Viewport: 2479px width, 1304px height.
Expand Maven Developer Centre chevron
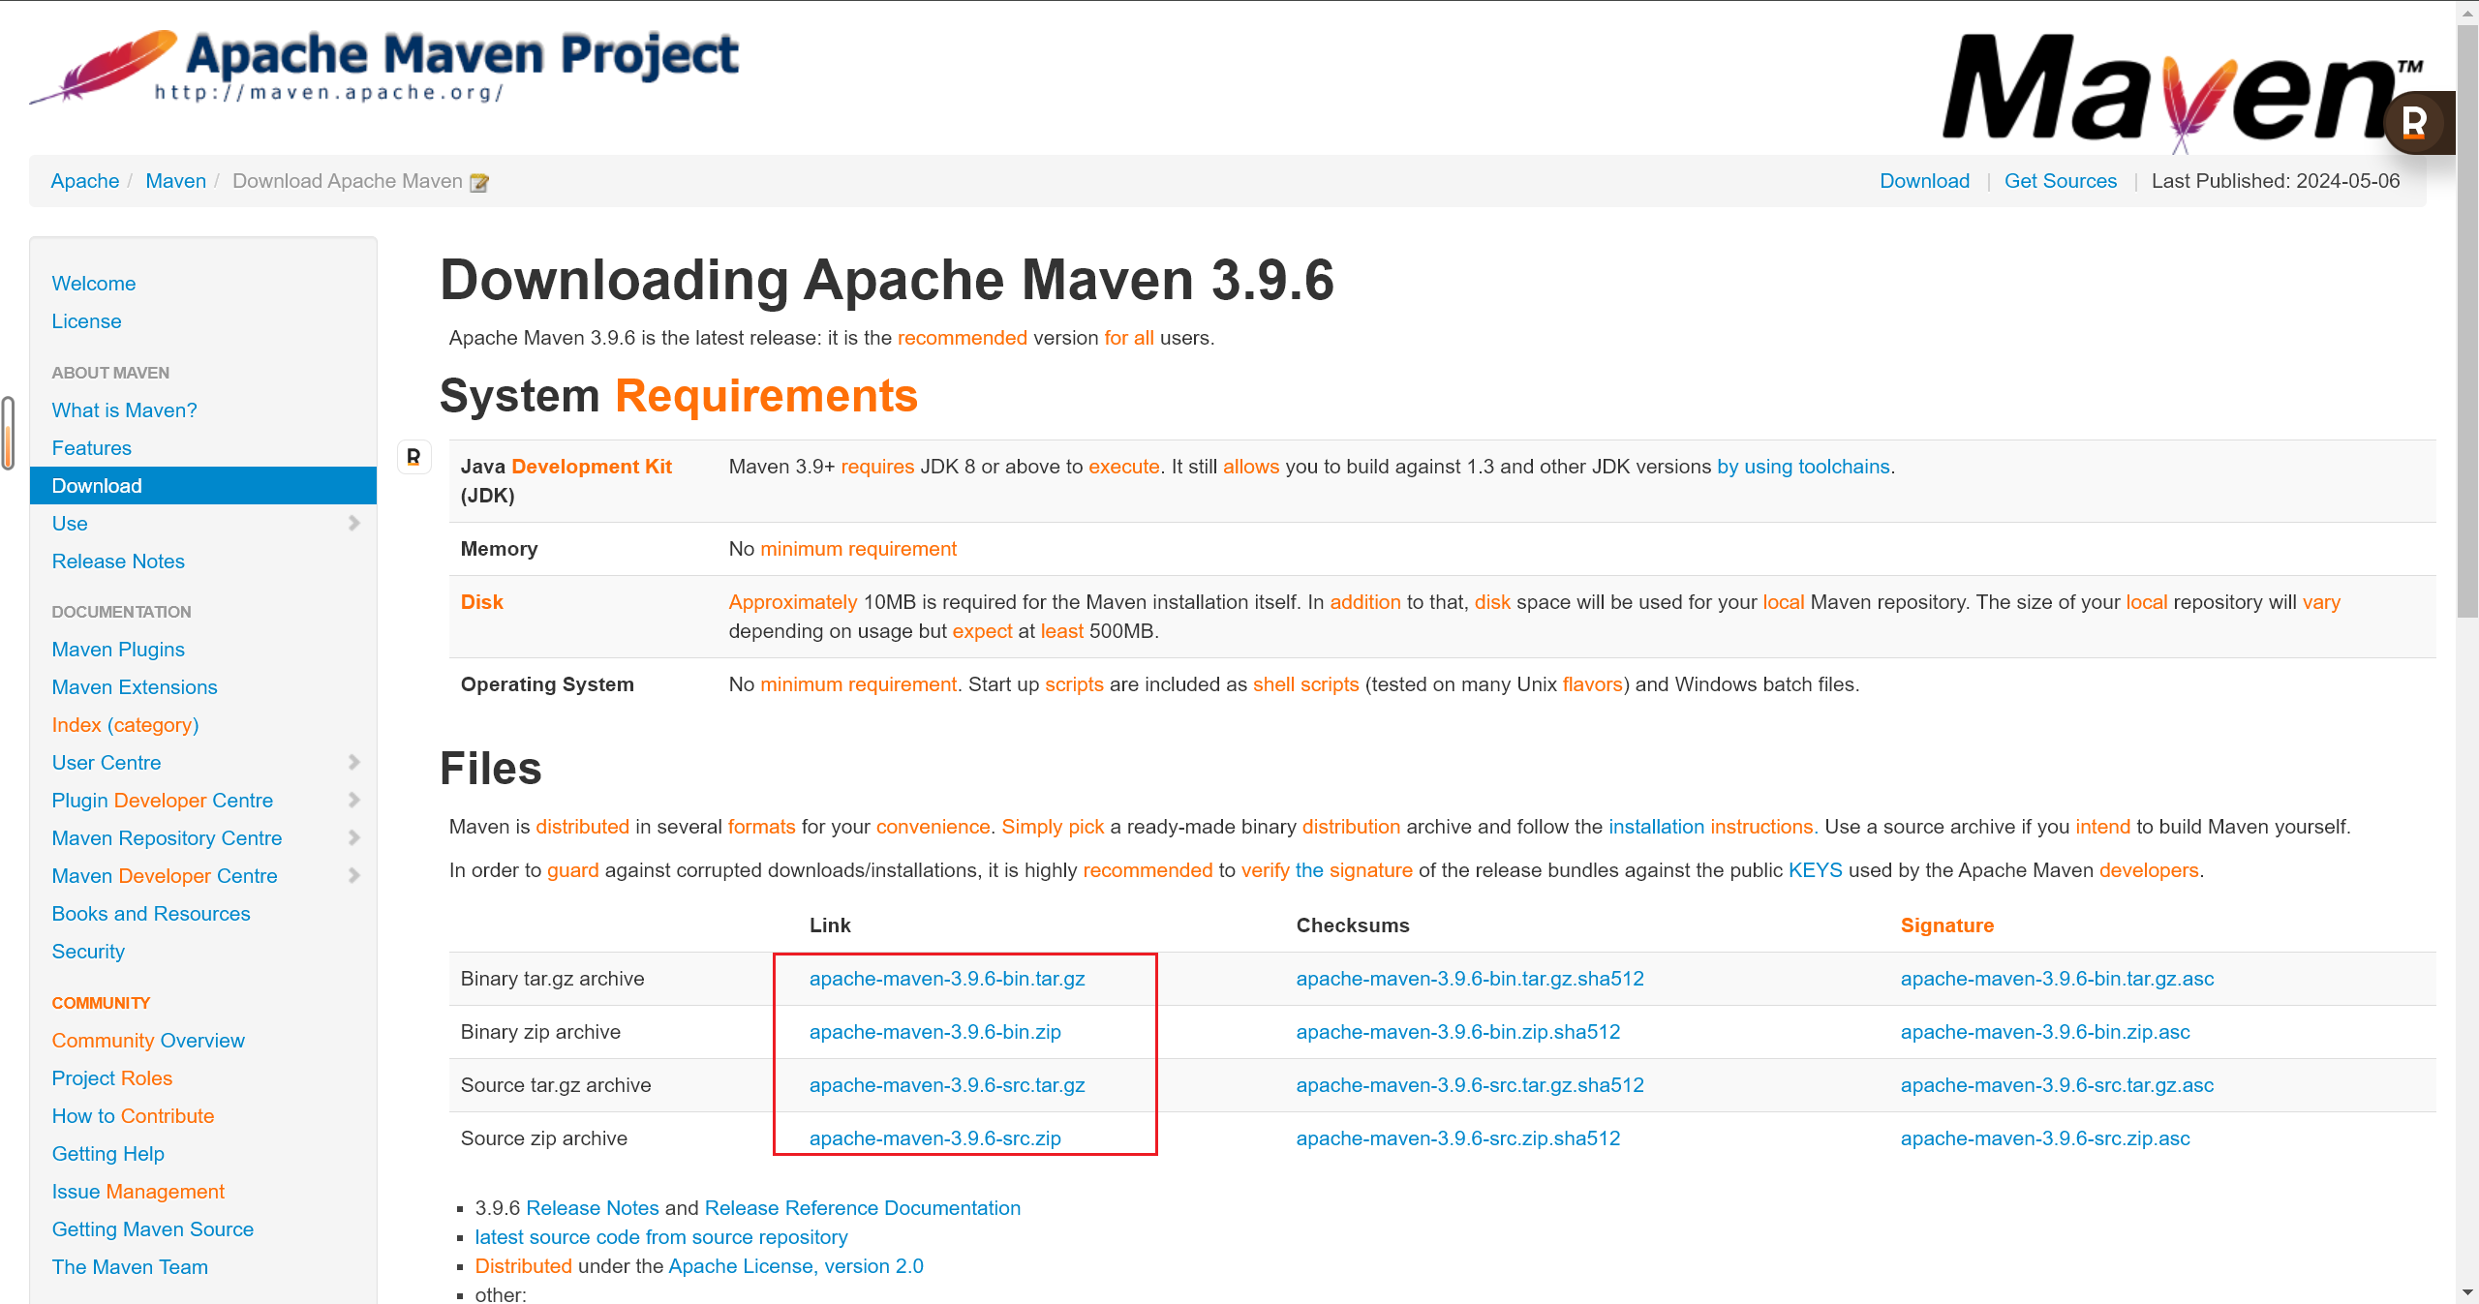[353, 876]
